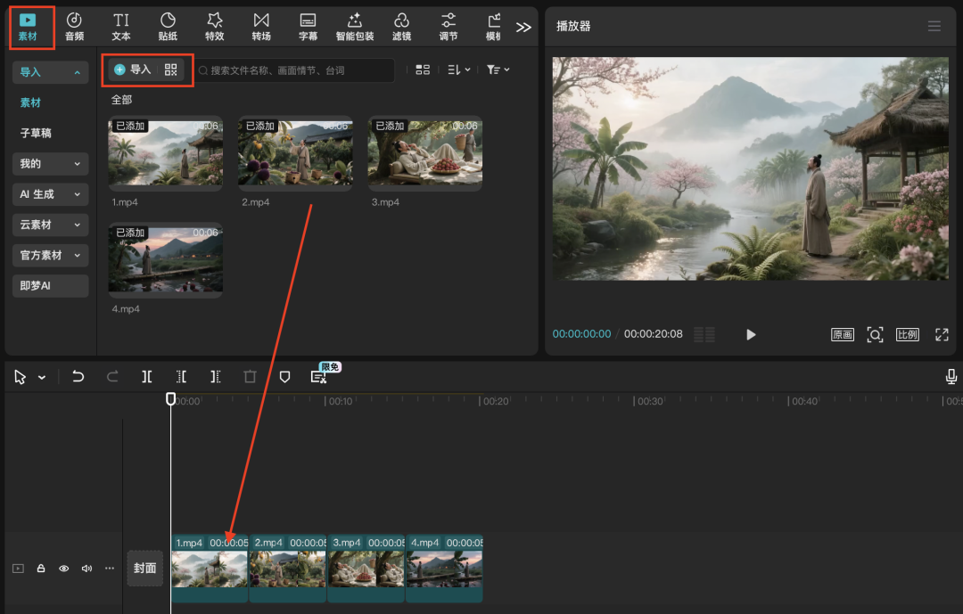Image resolution: width=963 pixels, height=614 pixels.
Task: Click the marker flag icon in timeline toolbar
Action: coord(284,377)
